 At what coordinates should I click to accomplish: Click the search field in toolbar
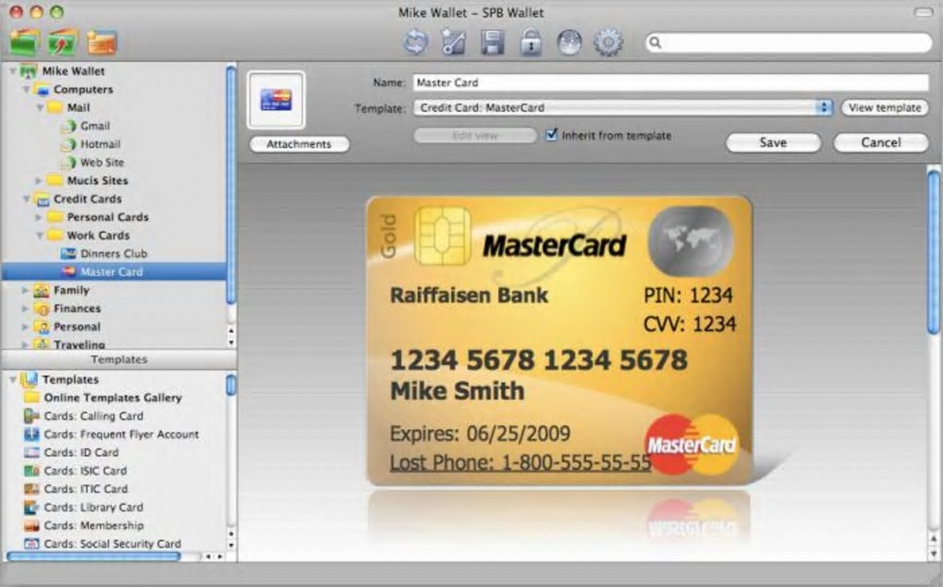click(789, 43)
